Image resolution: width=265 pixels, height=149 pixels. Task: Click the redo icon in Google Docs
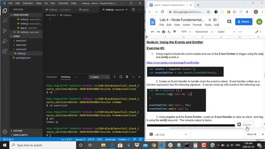[158, 32]
